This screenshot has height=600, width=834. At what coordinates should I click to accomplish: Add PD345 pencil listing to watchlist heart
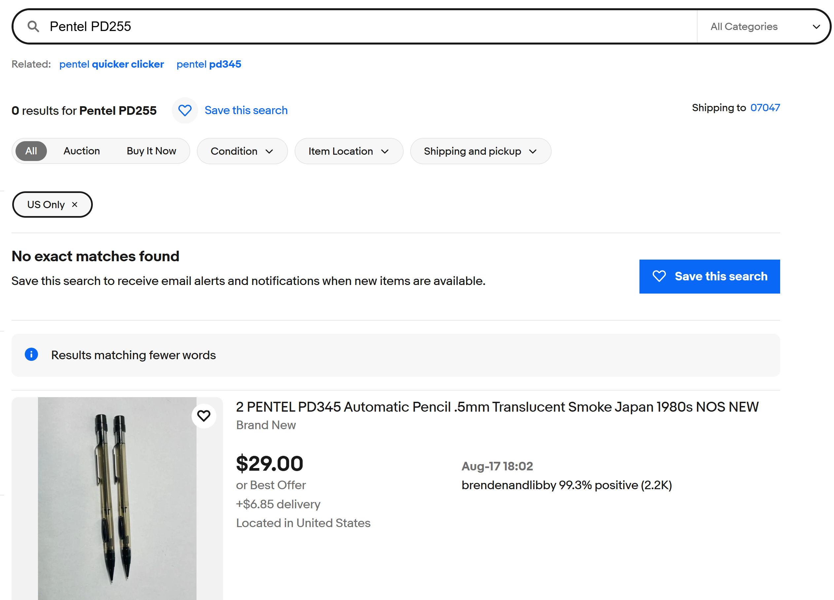click(x=204, y=416)
